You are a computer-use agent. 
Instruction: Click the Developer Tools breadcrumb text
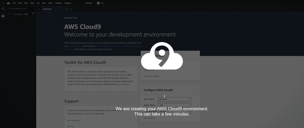[x=71, y=18]
